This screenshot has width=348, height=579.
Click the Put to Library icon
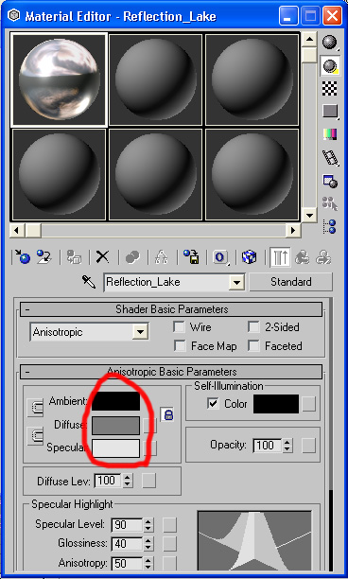click(x=192, y=257)
